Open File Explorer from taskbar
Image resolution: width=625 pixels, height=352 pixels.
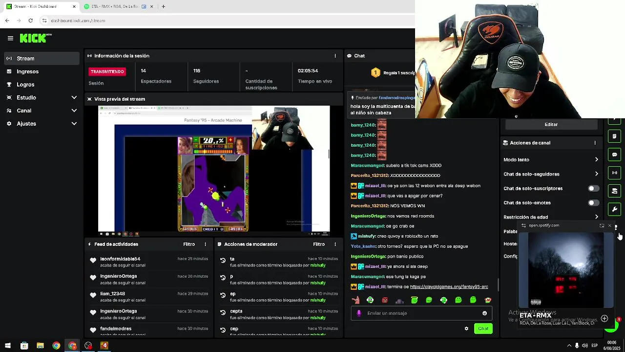40,346
